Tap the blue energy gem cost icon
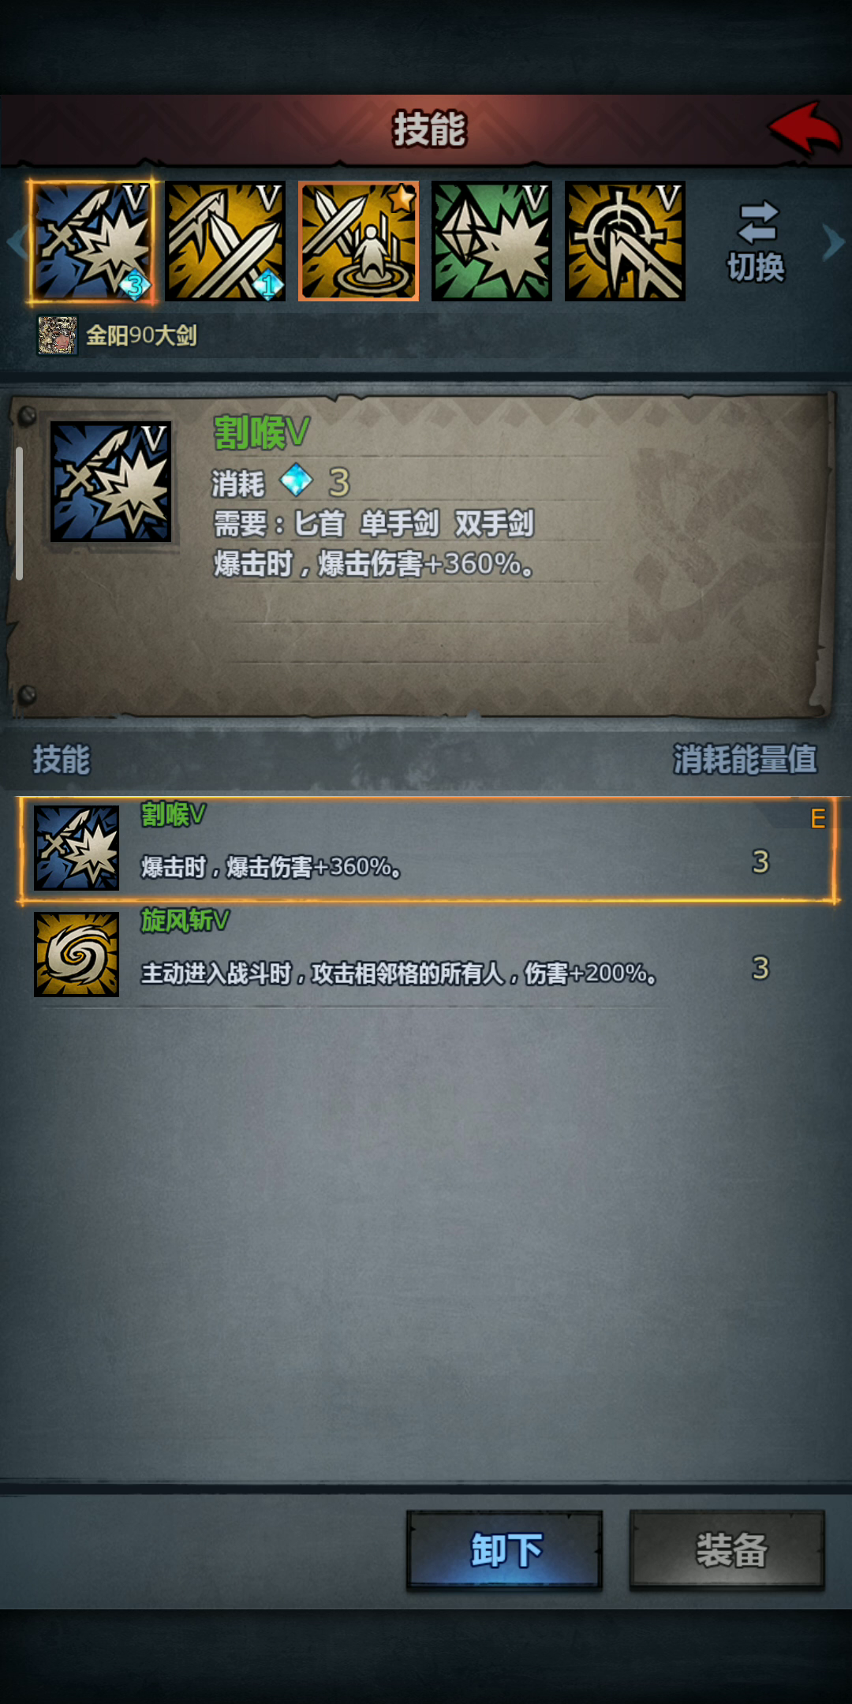Viewport: 852px width, 1704px height. pyautogui.click(x=297, y=480)
